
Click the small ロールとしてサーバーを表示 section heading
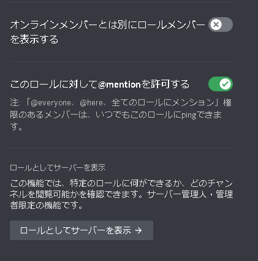(x=58, y=168)
